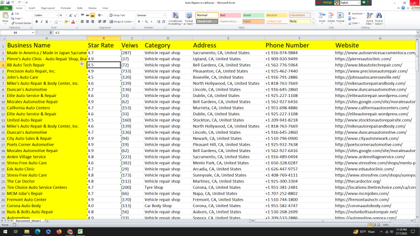Expand the Merge & Center dropdown arrow

(133, 22)
